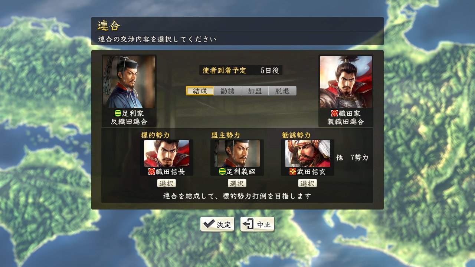The image size is (475, 267).
Task: Click the exit-door icon on 中止
Action: pyautogui.click(x=249, y=224)
